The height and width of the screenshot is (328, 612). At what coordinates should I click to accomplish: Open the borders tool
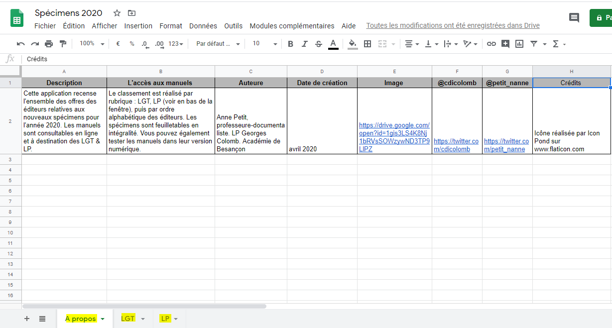pyautogui.click(x=367, y=44)
